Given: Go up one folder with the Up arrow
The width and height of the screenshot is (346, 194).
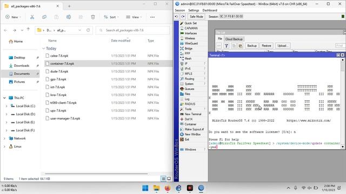Looking at the screenshot, I should coord(28,29).
